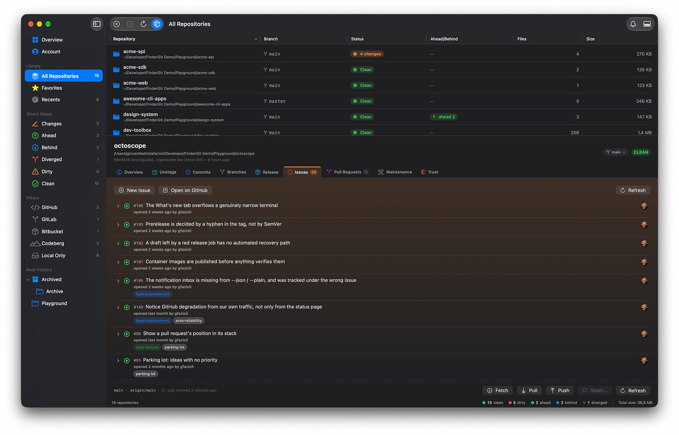Screen dimensions: 679x435
Task: Click the circular arrow reload icon in top toolbar
Action: [144, 24]
